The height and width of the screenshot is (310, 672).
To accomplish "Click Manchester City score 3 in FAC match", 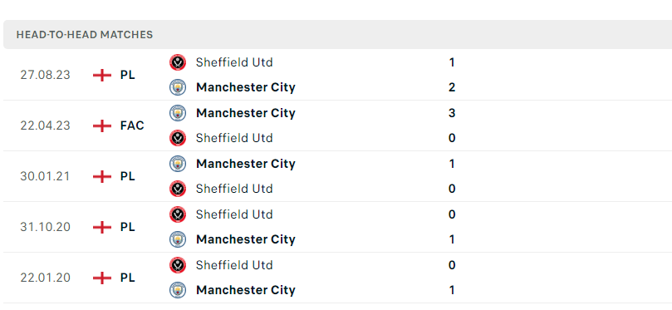I will (x=452, y=113).
